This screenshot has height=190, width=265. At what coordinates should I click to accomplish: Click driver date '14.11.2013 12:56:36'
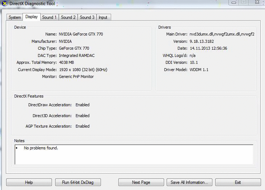point(208,48)
